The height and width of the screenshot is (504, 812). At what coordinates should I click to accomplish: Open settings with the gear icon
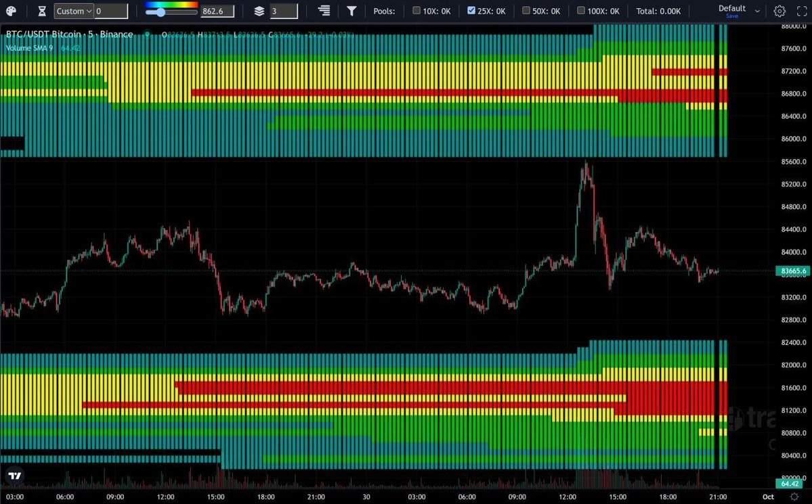(779, 11)
